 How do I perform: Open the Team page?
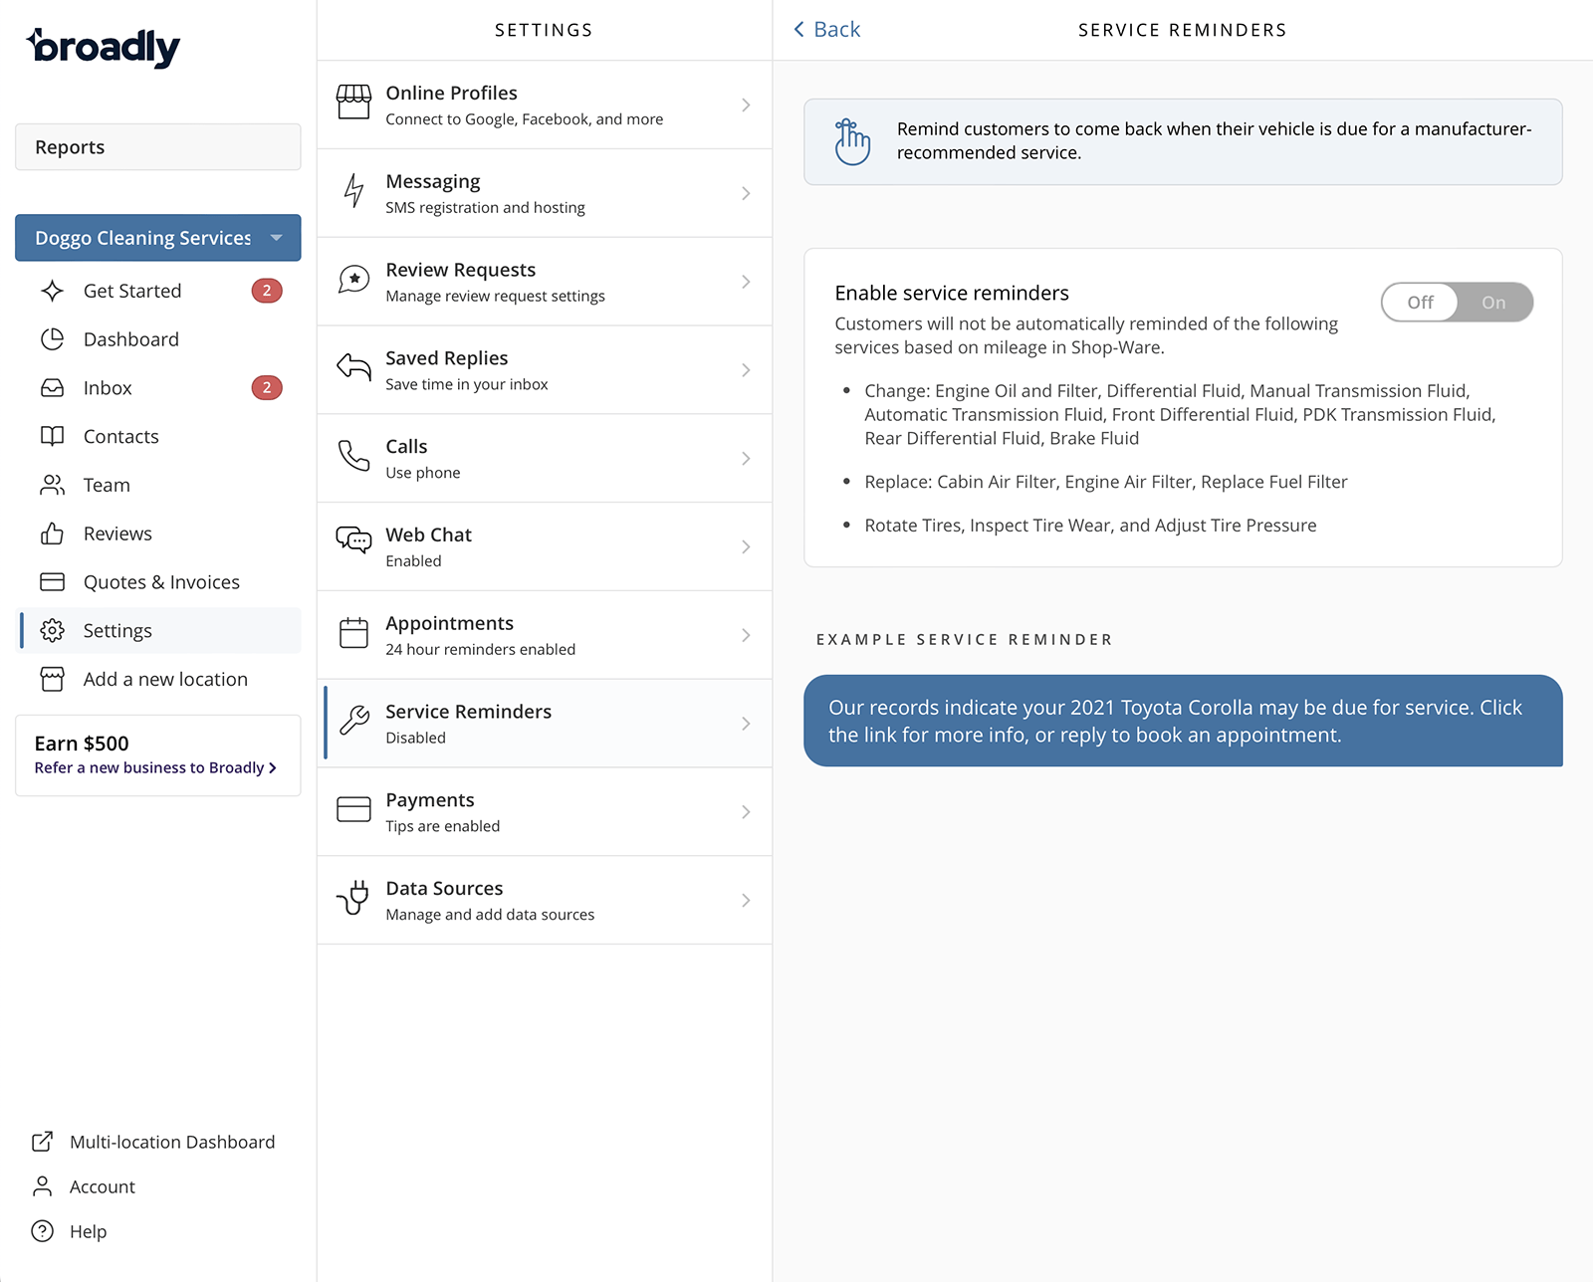click(160, 485)
